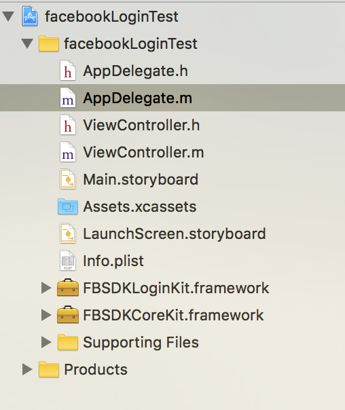Click the Main.storyboard file icon
Screen dimensions: 345x410
pos(68,179)
